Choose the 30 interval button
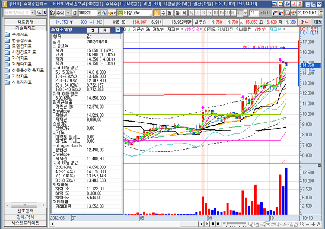The width and height of the screenshot is (325, 229). [227, 13]
